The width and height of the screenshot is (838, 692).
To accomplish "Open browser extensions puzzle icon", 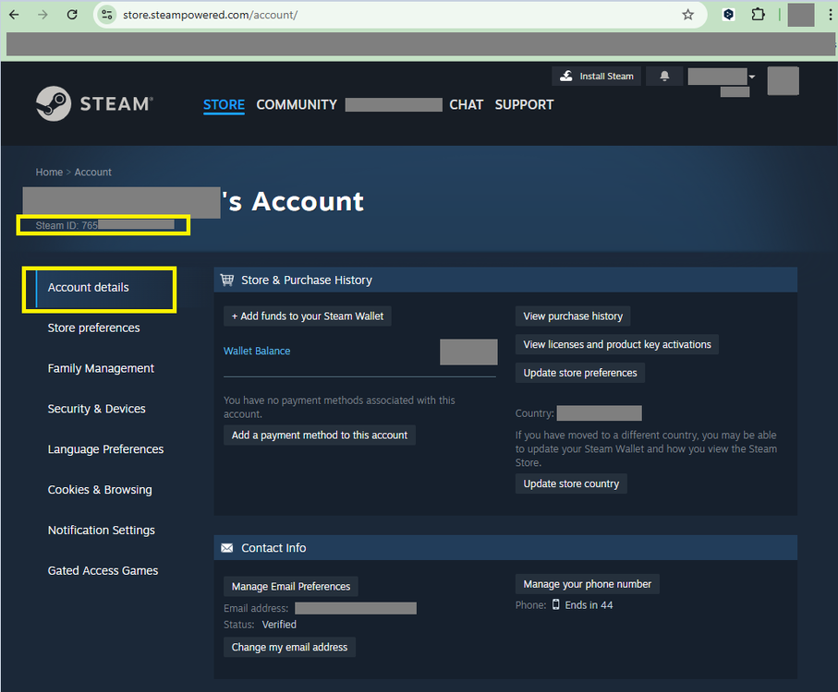I will point(759,15).
